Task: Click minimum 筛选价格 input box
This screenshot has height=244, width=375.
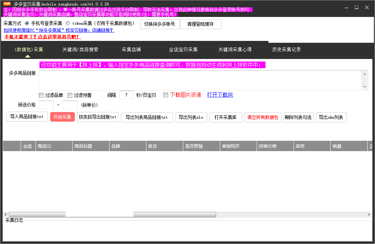Action: [46, 105]
